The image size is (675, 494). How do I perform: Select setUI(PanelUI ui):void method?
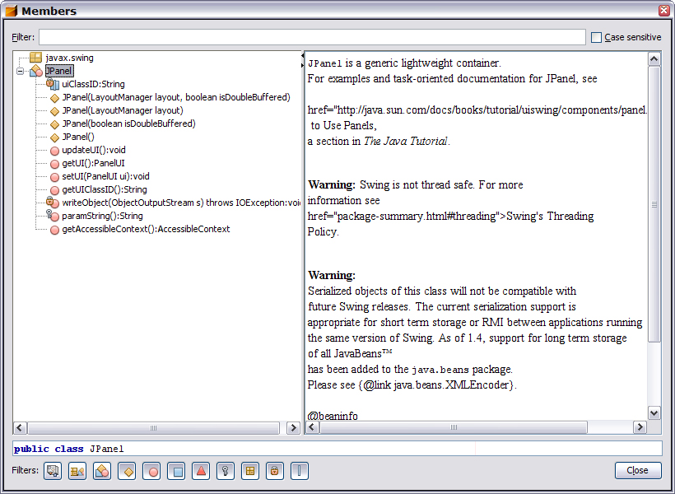coord(106,176)
